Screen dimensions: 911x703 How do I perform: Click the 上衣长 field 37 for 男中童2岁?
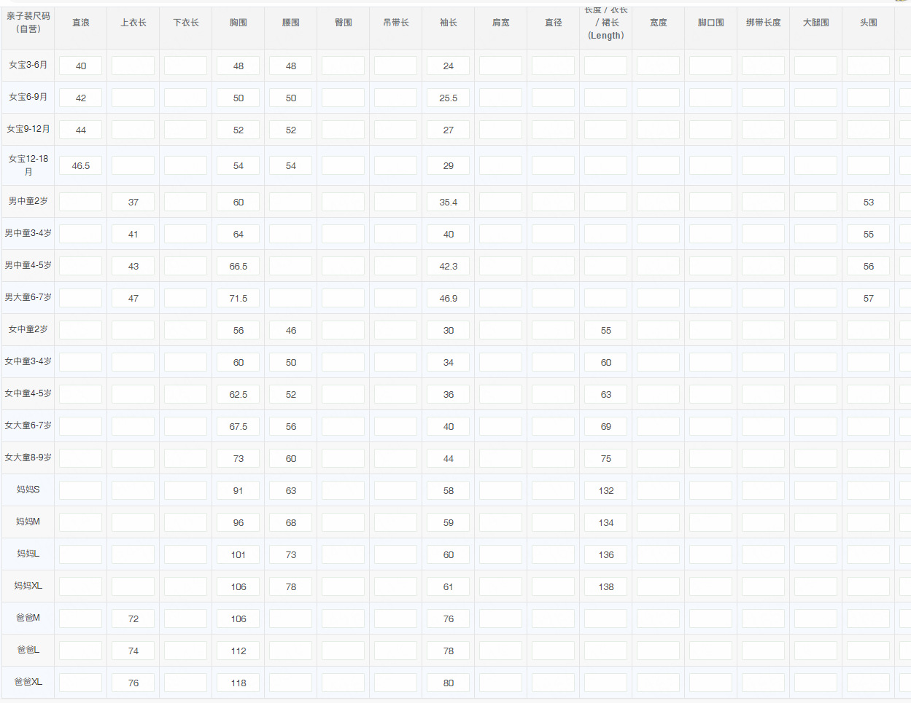133,202
